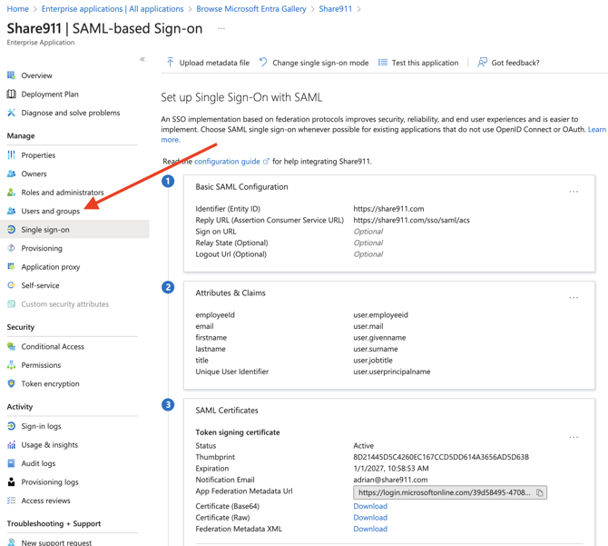
Task: Open more options for Token signing certificate
Action: (x=574, y=437)
